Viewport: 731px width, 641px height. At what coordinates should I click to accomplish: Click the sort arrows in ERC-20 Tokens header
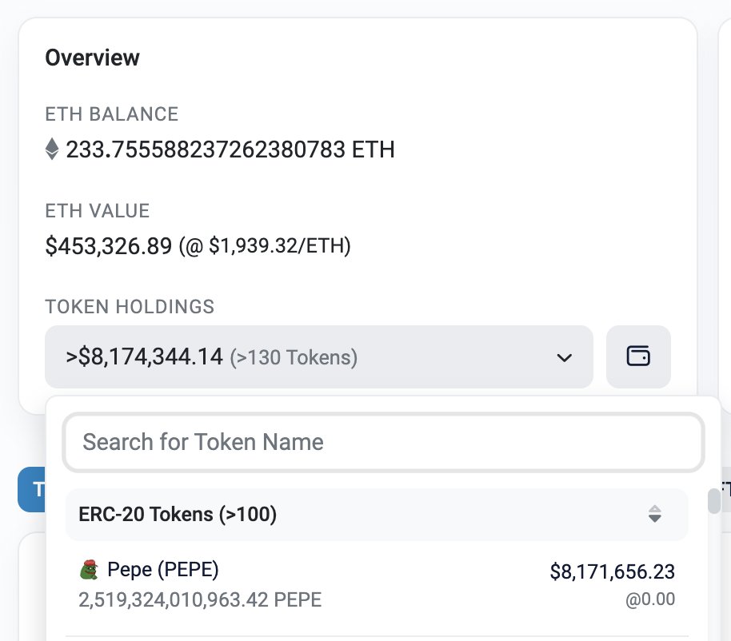click(x=654, y=514)
